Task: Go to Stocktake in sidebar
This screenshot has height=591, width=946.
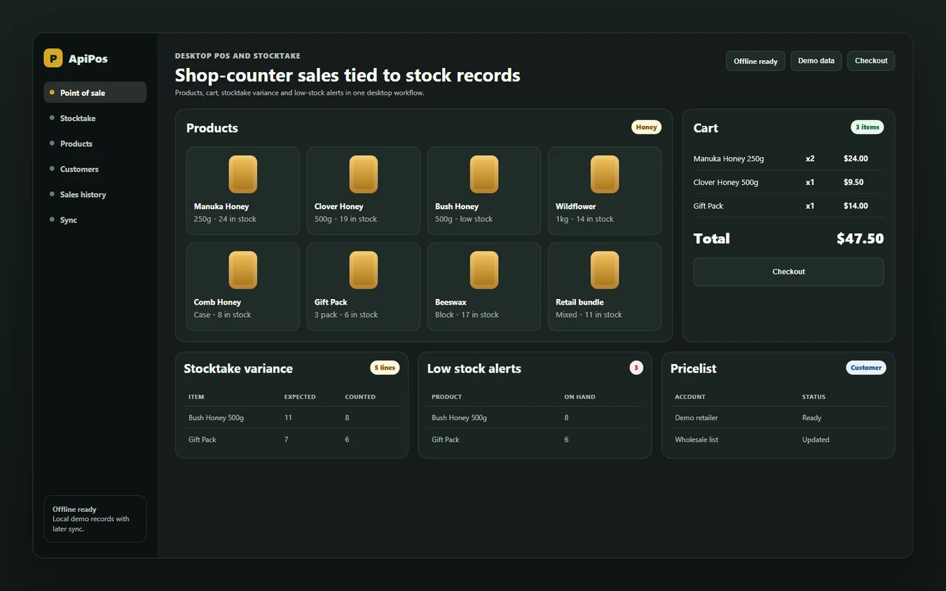Action: [x=95, y=118]
